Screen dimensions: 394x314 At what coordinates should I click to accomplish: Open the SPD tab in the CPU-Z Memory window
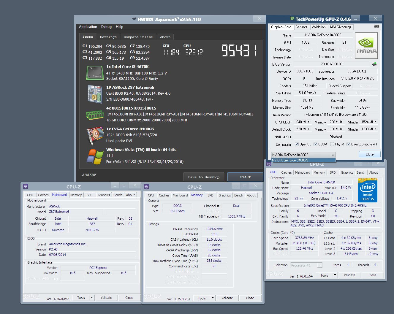point(210,195)
